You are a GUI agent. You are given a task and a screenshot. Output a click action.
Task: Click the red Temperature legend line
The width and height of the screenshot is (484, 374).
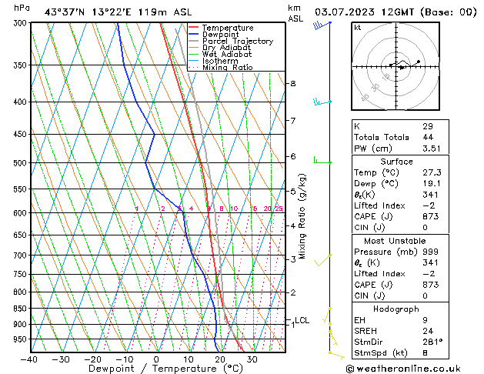click(195, 27)
